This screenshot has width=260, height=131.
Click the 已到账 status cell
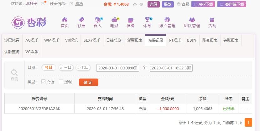(229, 109)
